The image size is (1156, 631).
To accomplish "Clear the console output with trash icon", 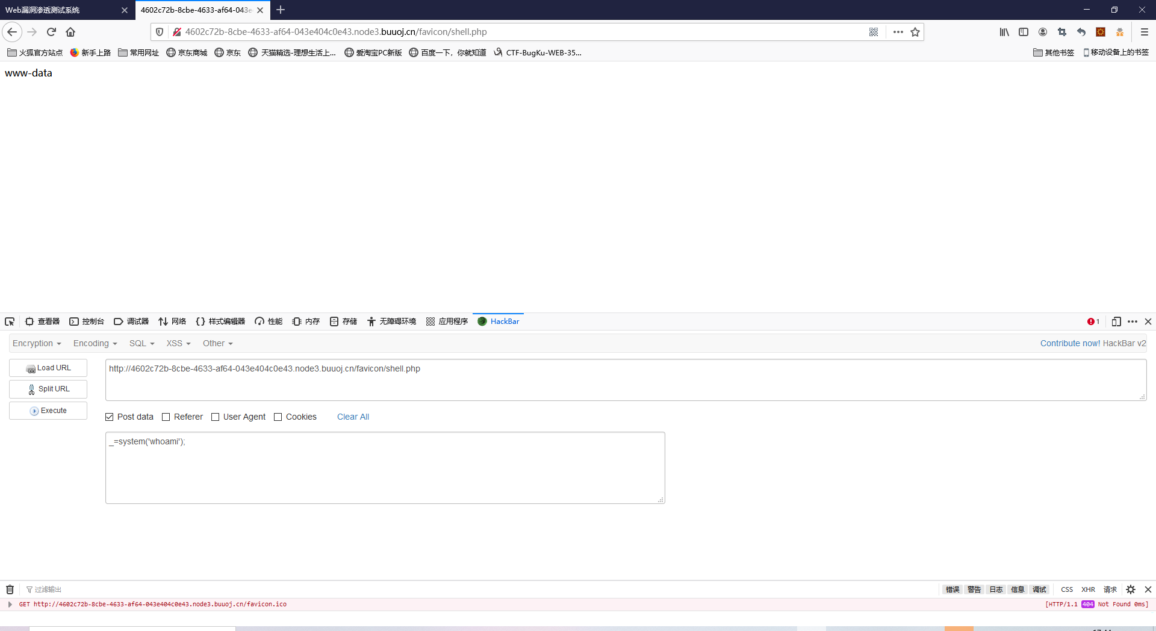I will click(x=9, y=589).
